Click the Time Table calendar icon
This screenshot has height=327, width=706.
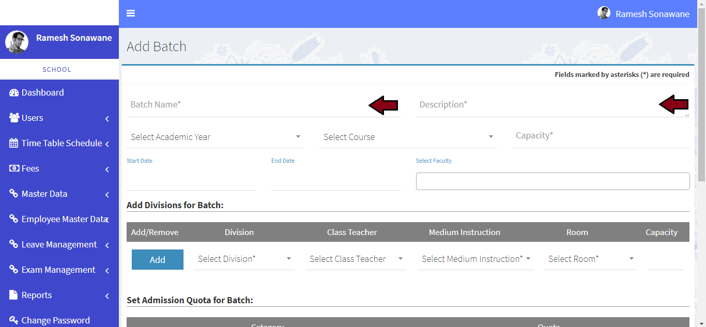tap(14, 143)
